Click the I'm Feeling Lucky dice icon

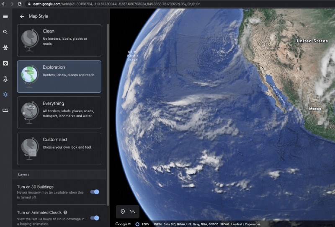(x=5, y=63)
